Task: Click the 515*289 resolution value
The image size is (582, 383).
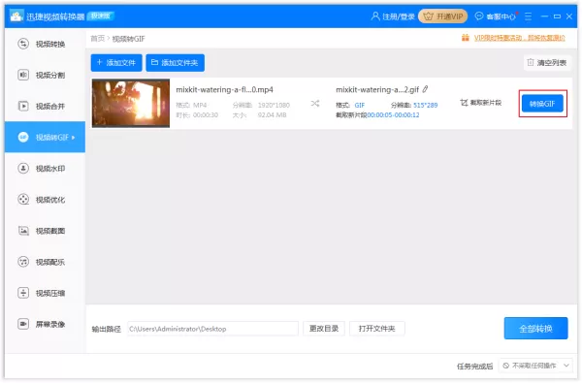Action: (x=426, y=106)
